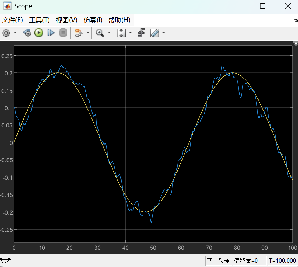Viewport: 298px width, 267px height.
Task: Open the simulation stepping options icon
Action: pyautogui.click(x=27, y=33)
